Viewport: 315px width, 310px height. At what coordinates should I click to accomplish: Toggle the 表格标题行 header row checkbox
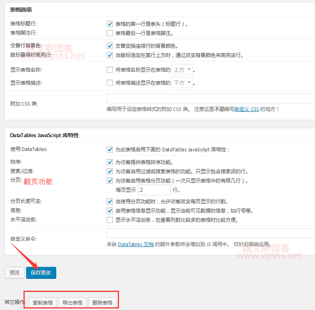(110, 24)
